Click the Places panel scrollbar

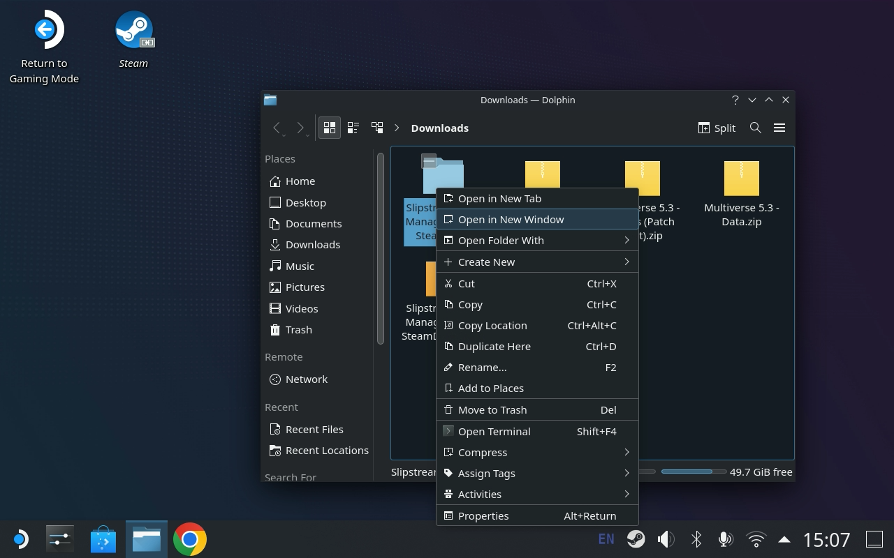pyautogui.click(x=381, y=248)
